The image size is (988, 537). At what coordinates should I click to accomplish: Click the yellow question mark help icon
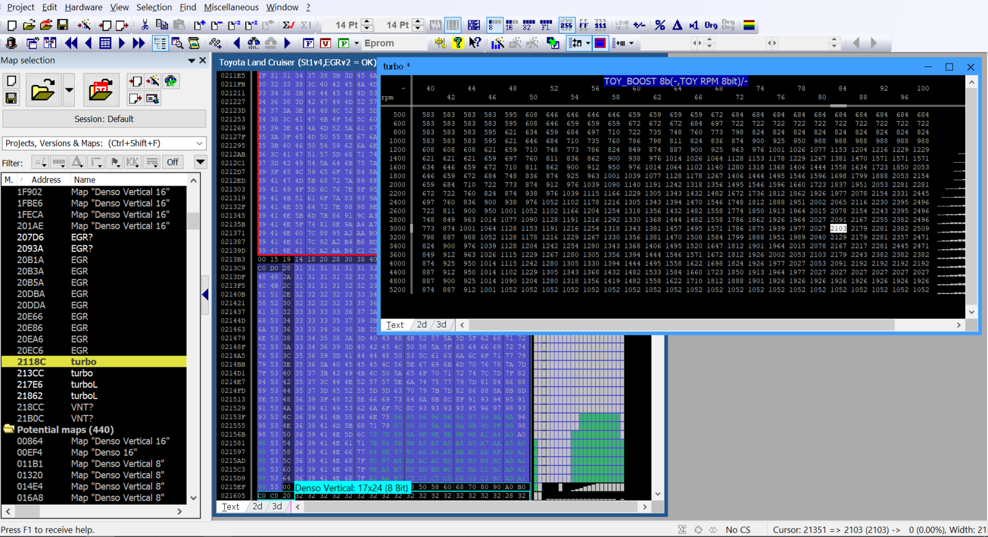coord(458,43)
